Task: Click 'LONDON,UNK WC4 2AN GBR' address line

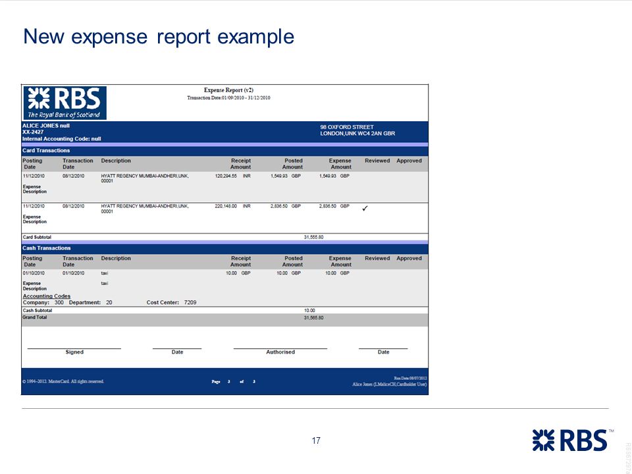Action: pyautogui.click(x=357, y=134)
